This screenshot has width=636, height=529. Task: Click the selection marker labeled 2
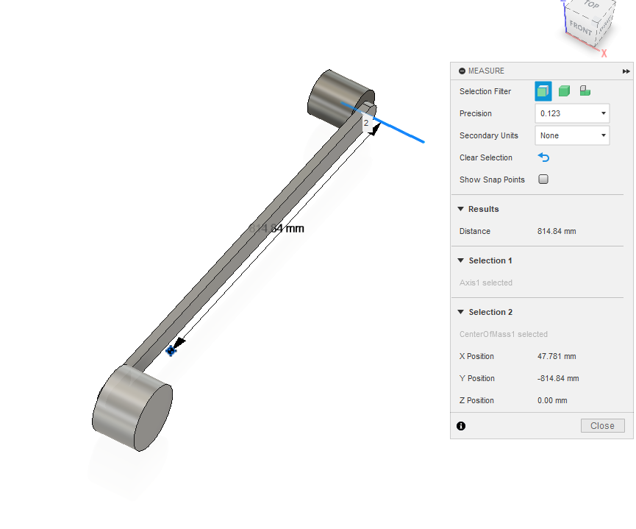366,123
